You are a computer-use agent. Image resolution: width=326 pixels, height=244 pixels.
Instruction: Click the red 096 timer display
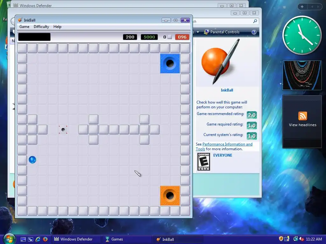tap(182, 37)
